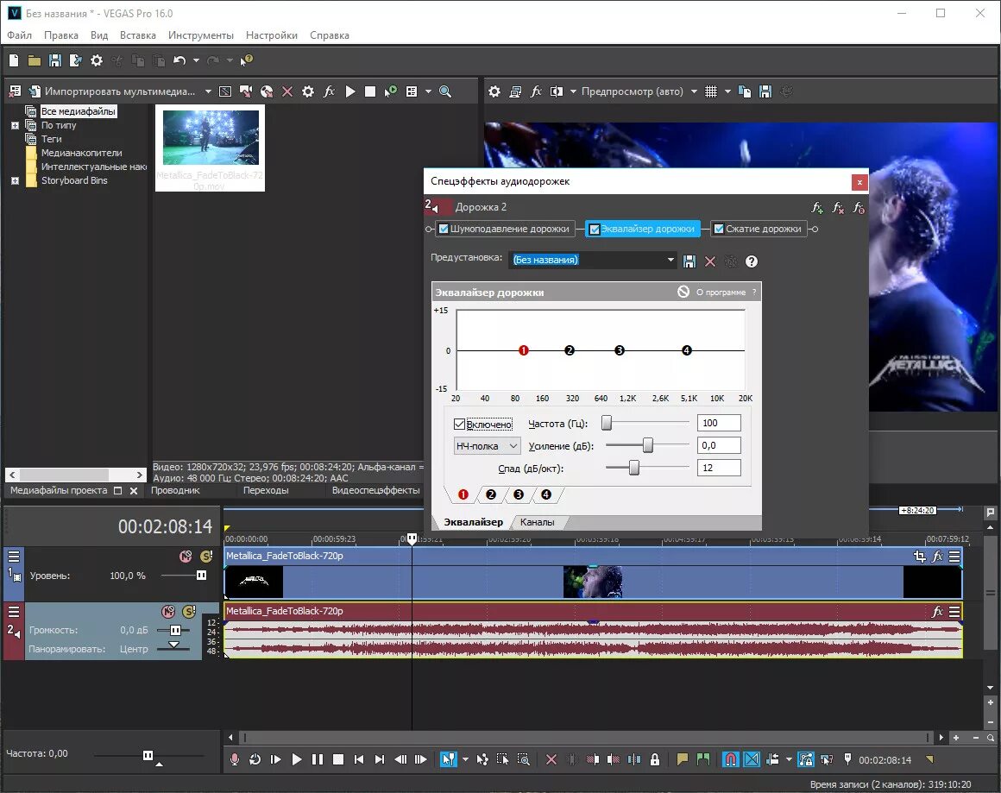Click the record microphone icon in transport bar
Screen dimensions: 1001x793
click(235, 759)
